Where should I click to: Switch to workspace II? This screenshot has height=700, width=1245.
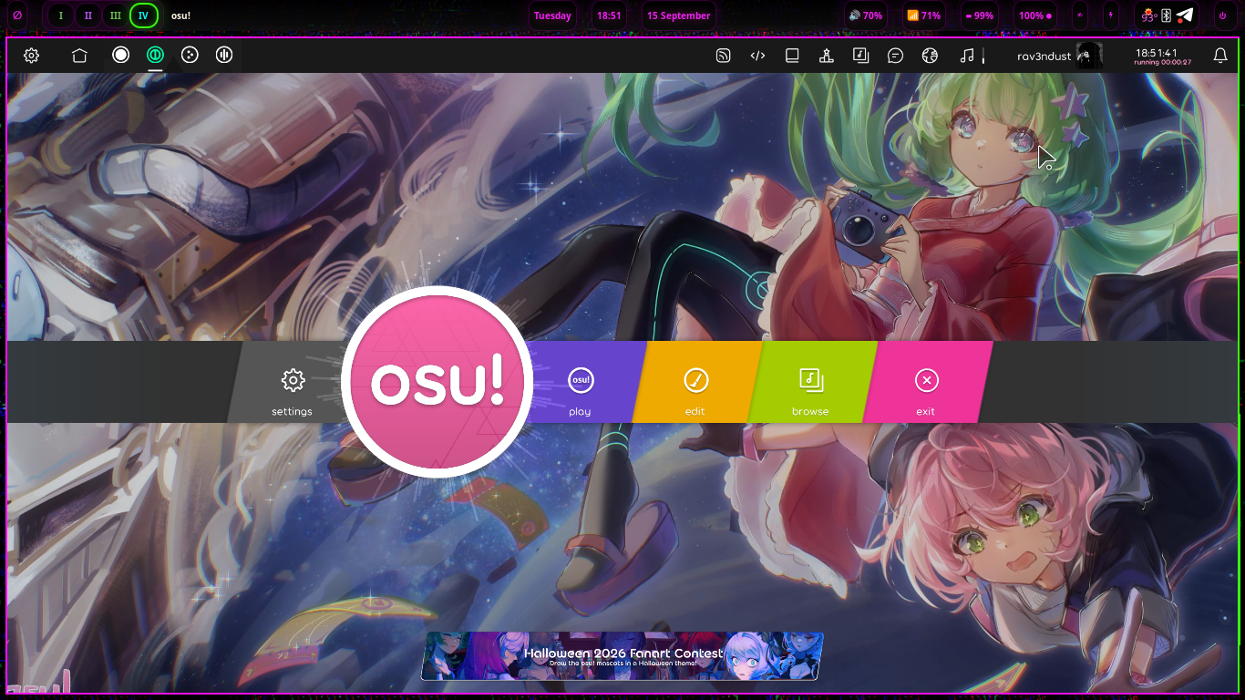(x=88, y=15)
